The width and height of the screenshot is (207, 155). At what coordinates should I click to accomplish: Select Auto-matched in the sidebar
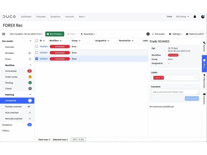pyautogui.click(x=17, y=112)
